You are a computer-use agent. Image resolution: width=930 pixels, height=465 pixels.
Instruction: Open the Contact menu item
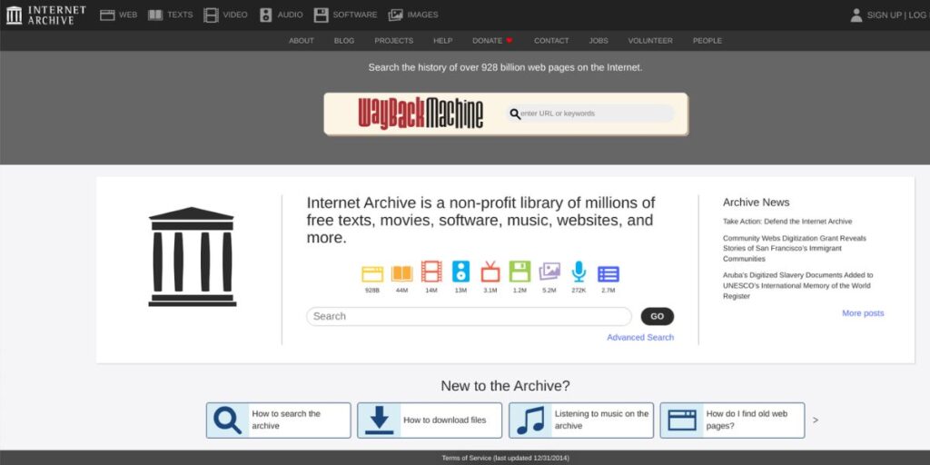pos(551,40)
